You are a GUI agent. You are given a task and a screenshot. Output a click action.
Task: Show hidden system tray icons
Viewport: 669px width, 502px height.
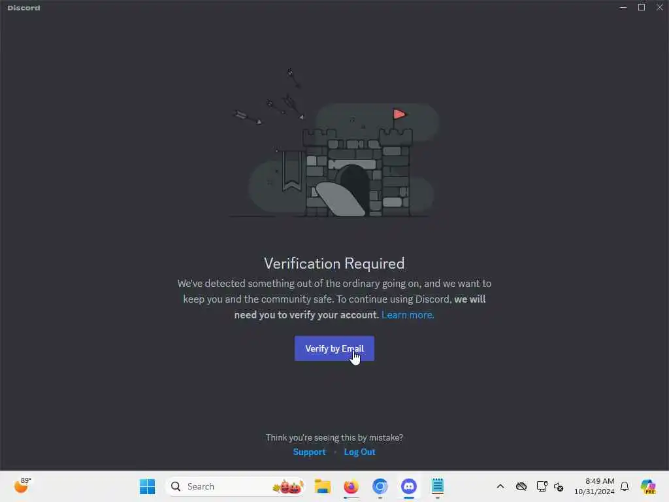pos(500,486)
